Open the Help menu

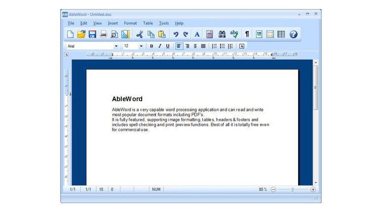179,23
